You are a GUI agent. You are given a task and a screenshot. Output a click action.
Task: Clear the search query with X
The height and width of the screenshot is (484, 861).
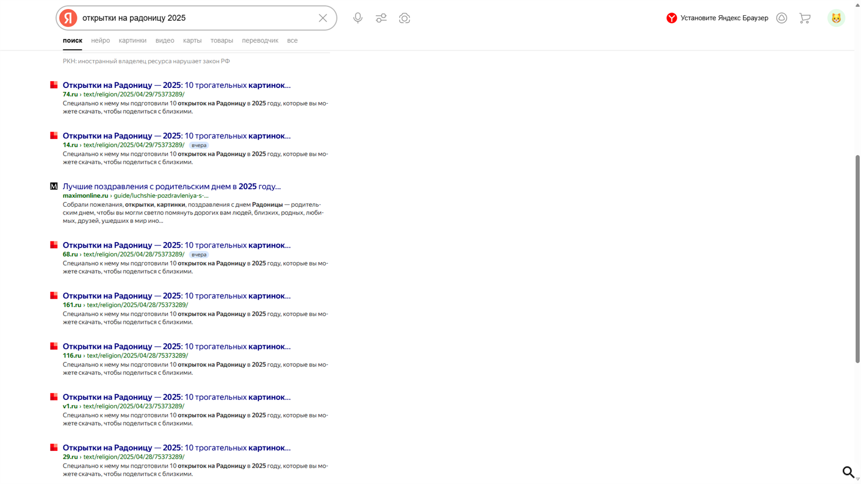[323, 18]
